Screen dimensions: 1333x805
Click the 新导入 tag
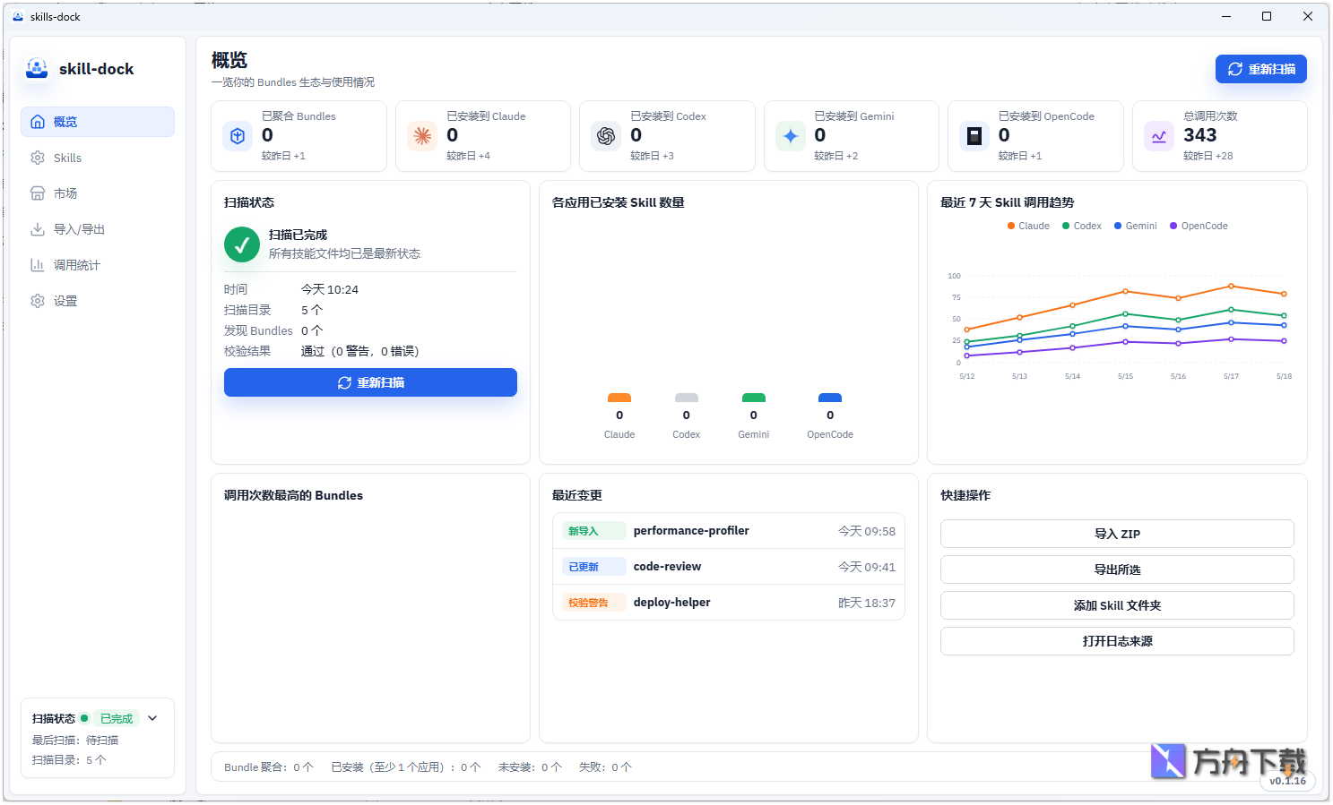[593, 531]
